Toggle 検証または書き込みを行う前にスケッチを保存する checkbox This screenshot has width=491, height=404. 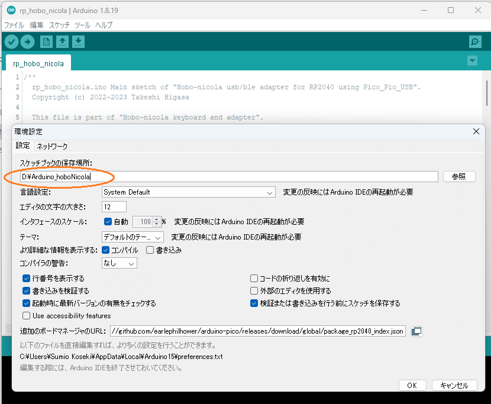tap(254, 303)
